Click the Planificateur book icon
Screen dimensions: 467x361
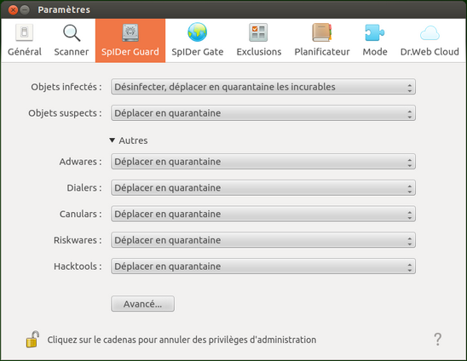coord(322,32)
